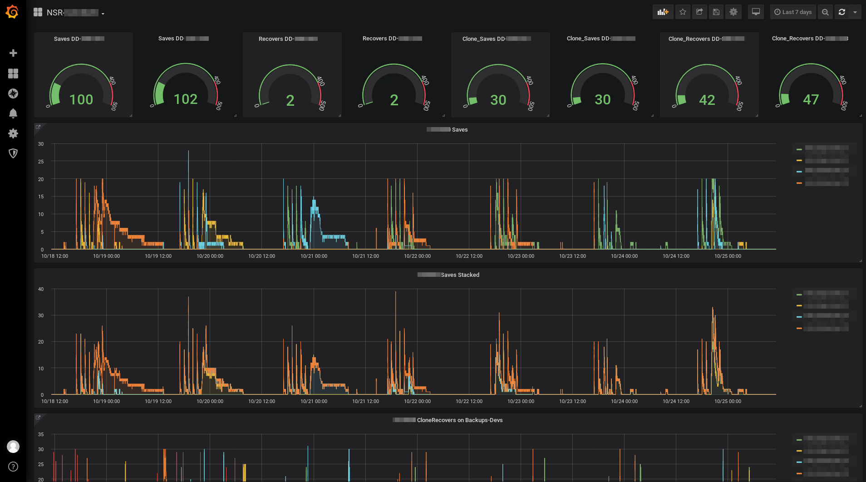Open second Saves DD gauge title showing 102
This screenshot has height=482, width=866.
[183, 39]
